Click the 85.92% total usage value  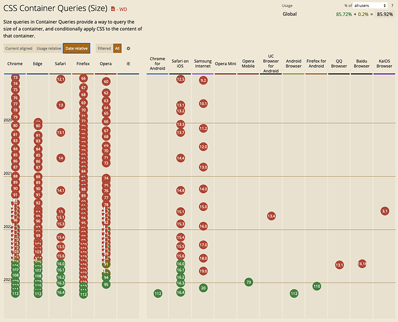coord(385,14)
